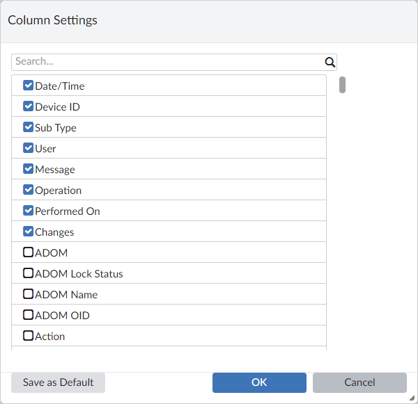
Task: Uncheck the Operation column checkbox
Action: pos(29,190)
